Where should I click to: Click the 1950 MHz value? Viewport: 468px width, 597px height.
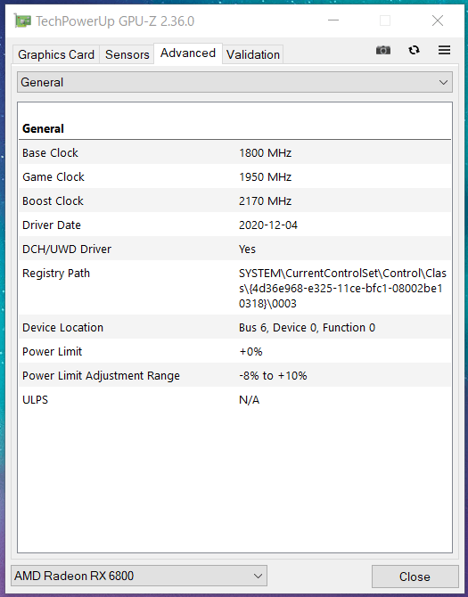pos(265,176)
